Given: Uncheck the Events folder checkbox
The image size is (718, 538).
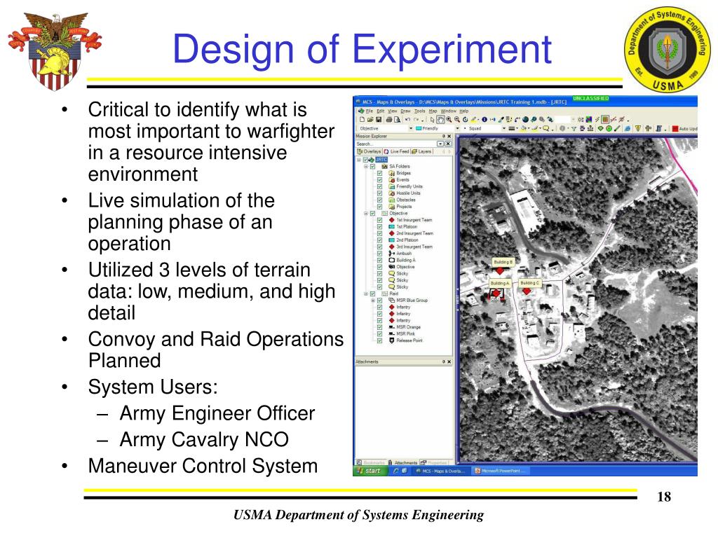Looking at the screenshot, I should [x=379, y=180].
